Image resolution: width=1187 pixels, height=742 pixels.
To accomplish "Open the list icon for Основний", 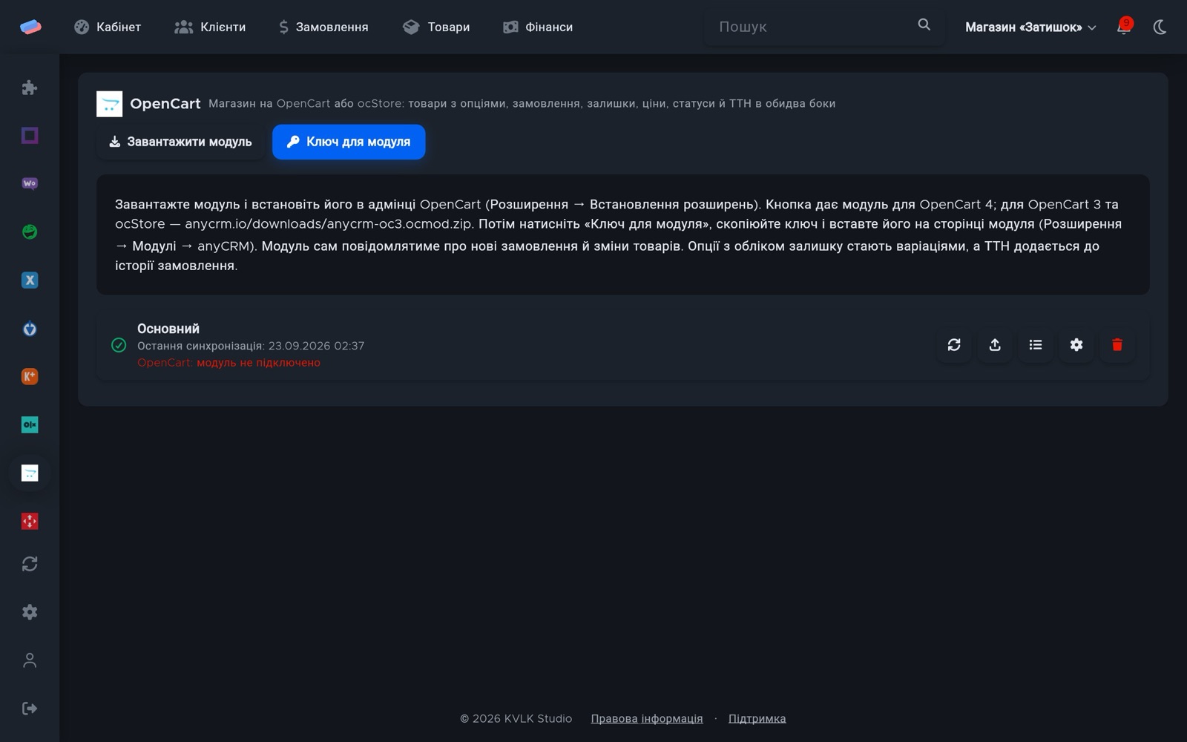I will click(x=1036, y=345).
